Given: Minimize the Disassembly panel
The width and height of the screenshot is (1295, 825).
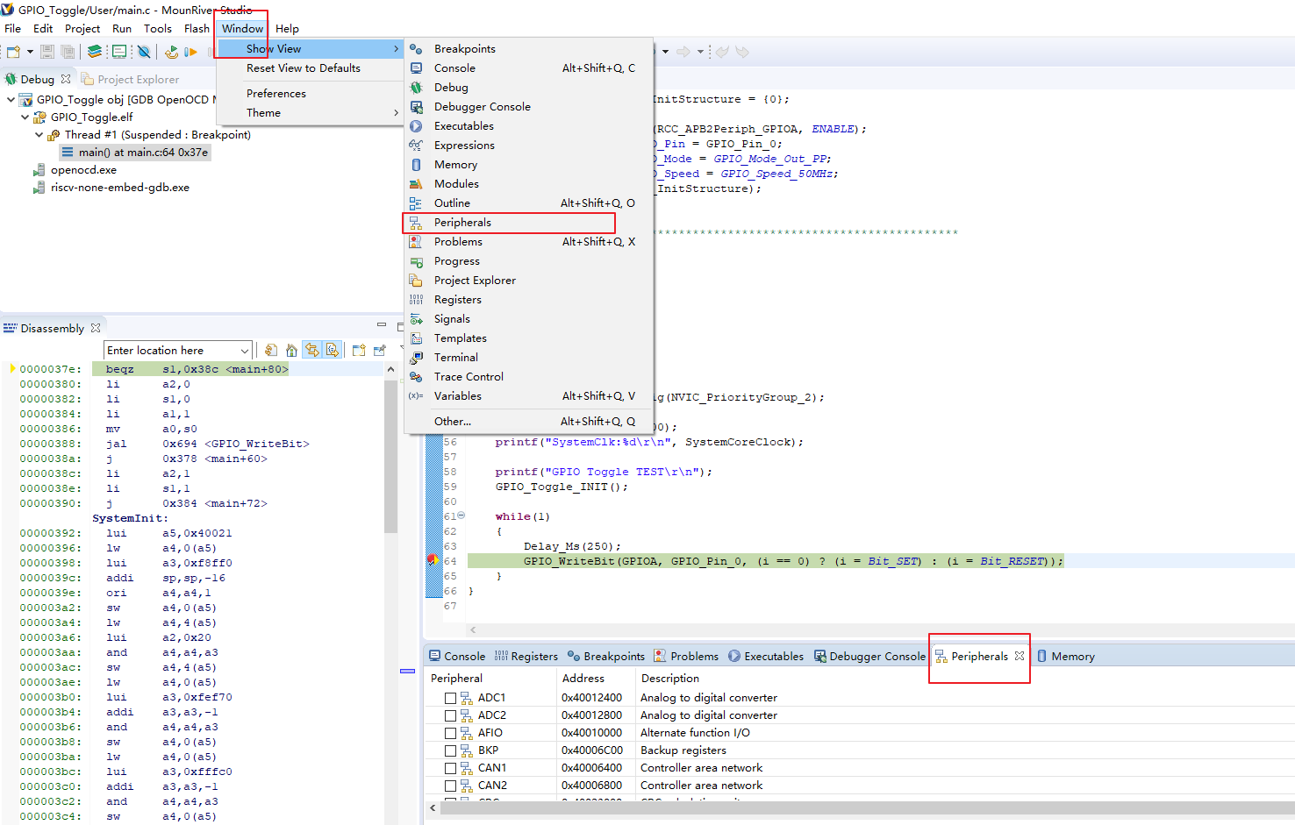Looking at the screenshot, I should click(382, 325).
